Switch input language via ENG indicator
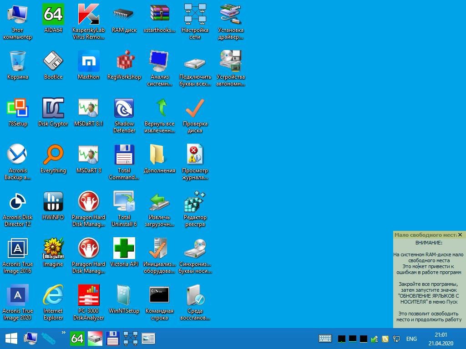 point(411,339)
